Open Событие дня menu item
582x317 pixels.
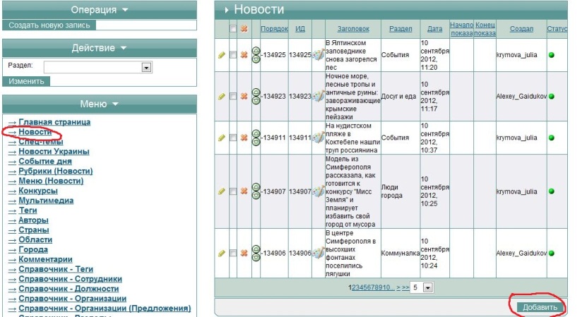(x=45, y=161)
